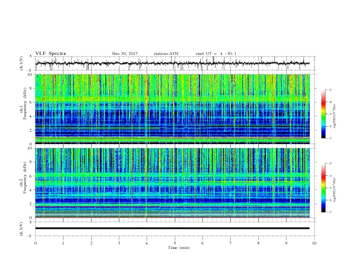Click the "Time (min)" x-axis label
354x273 pixels.
tap(179, 248)
